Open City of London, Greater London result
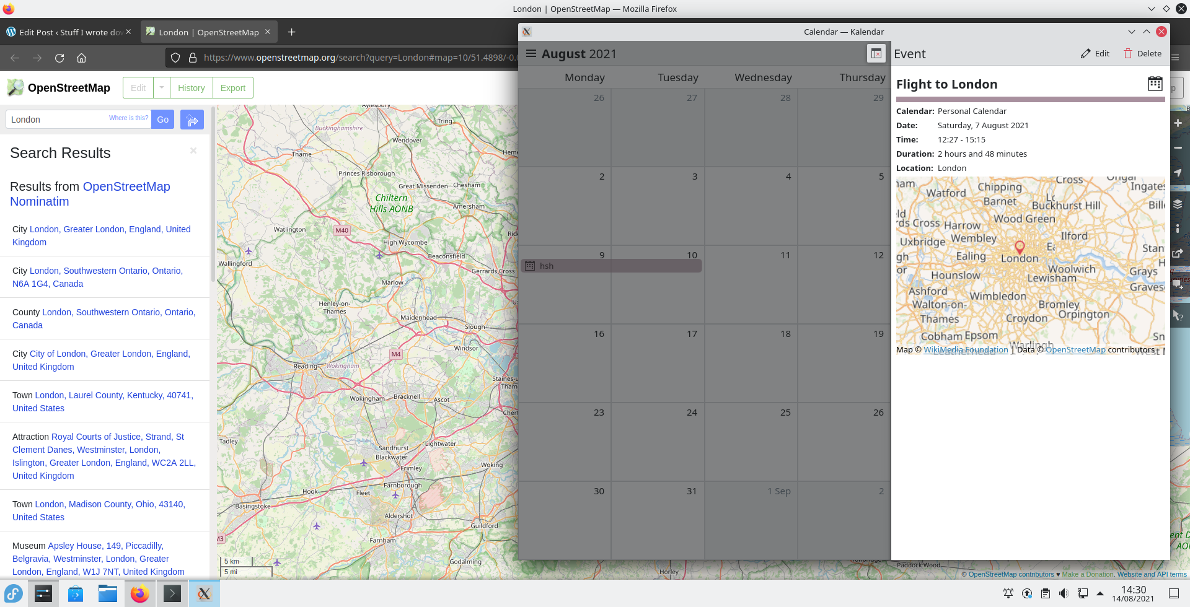 pos(101,360)
